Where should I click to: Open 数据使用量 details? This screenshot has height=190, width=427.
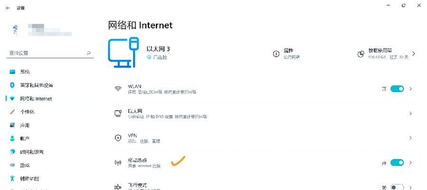click(387, 54)
